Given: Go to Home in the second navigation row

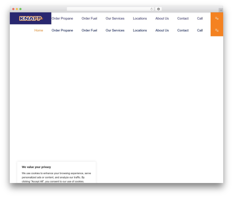Looking at the screenshot, I should click(x=39, y=30).
